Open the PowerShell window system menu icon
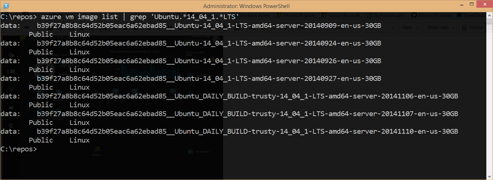This screenshot has width=493, height=180. tap(6, 6)
